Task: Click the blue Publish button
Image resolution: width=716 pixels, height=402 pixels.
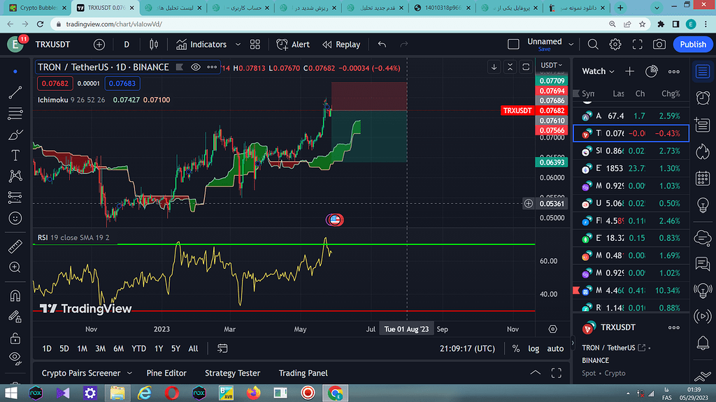Action: point(693,44)
